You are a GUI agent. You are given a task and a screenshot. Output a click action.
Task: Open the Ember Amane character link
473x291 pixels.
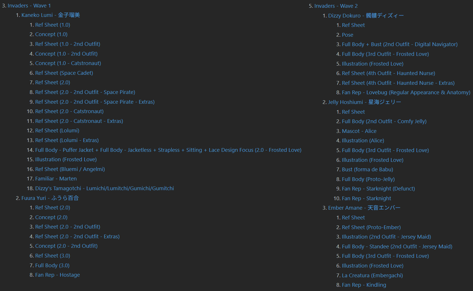pyautogui.click(x=364, y=208)
